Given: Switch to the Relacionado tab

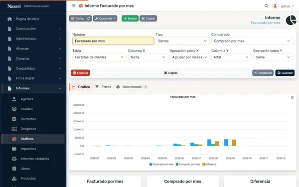Looking at the screenshot, I should [132, 87].
